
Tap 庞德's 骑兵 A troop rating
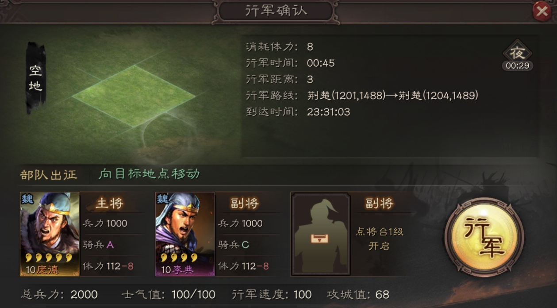click(98, 245)
